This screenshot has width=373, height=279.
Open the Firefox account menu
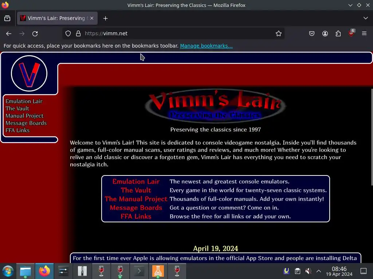coord(325,33)
